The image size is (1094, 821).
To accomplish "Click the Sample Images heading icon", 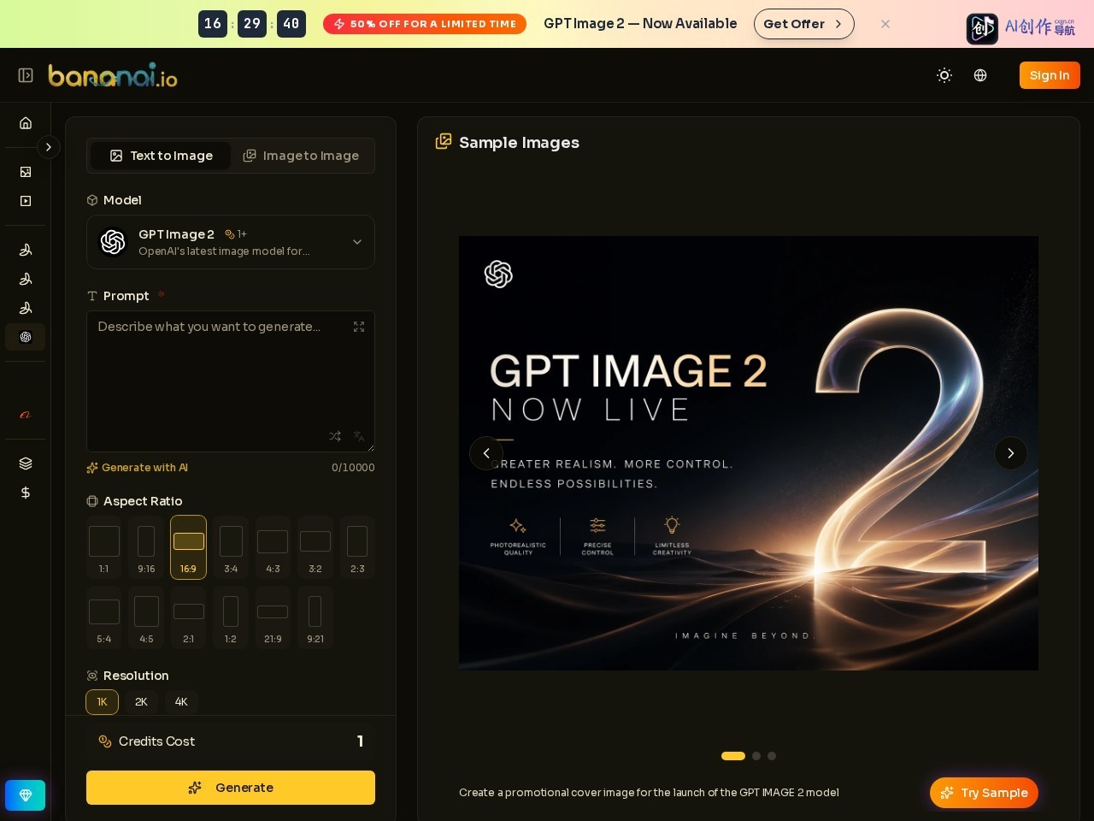I will coord(444,141).
